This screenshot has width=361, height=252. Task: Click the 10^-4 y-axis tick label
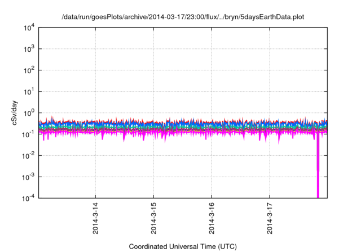(x=28, y=198)
